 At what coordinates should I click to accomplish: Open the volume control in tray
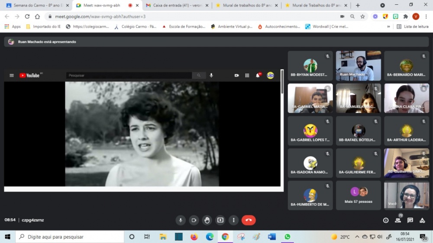pos(380,237)
